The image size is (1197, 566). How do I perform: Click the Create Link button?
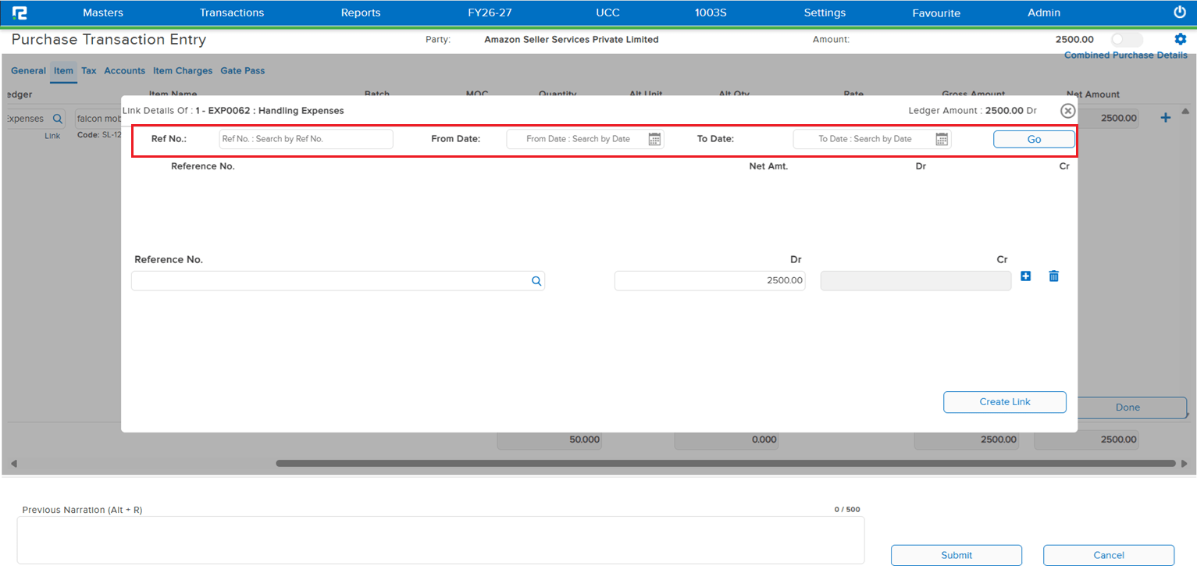click(x=1005, y=402)
